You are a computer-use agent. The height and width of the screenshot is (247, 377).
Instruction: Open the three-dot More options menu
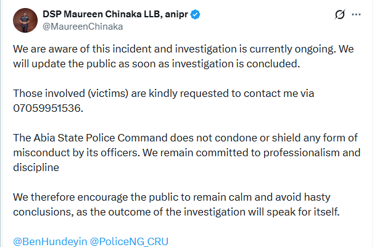coord(357,14)
